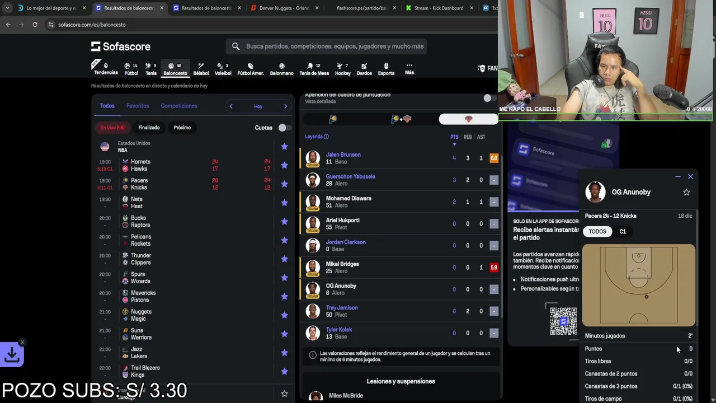
Task: Favorite the Spurs vs Wizards match
Action: 284,278
